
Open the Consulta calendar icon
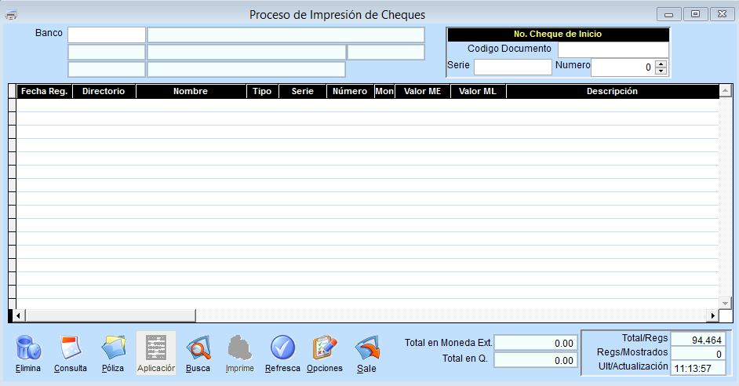pyautogui.click(x=71, y=347)
